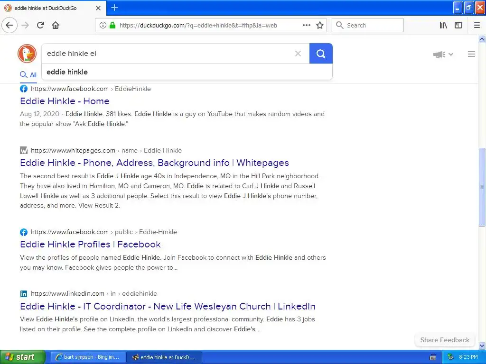Click the forward navigation arrow
486x364 pixels.
coord(25,25)
